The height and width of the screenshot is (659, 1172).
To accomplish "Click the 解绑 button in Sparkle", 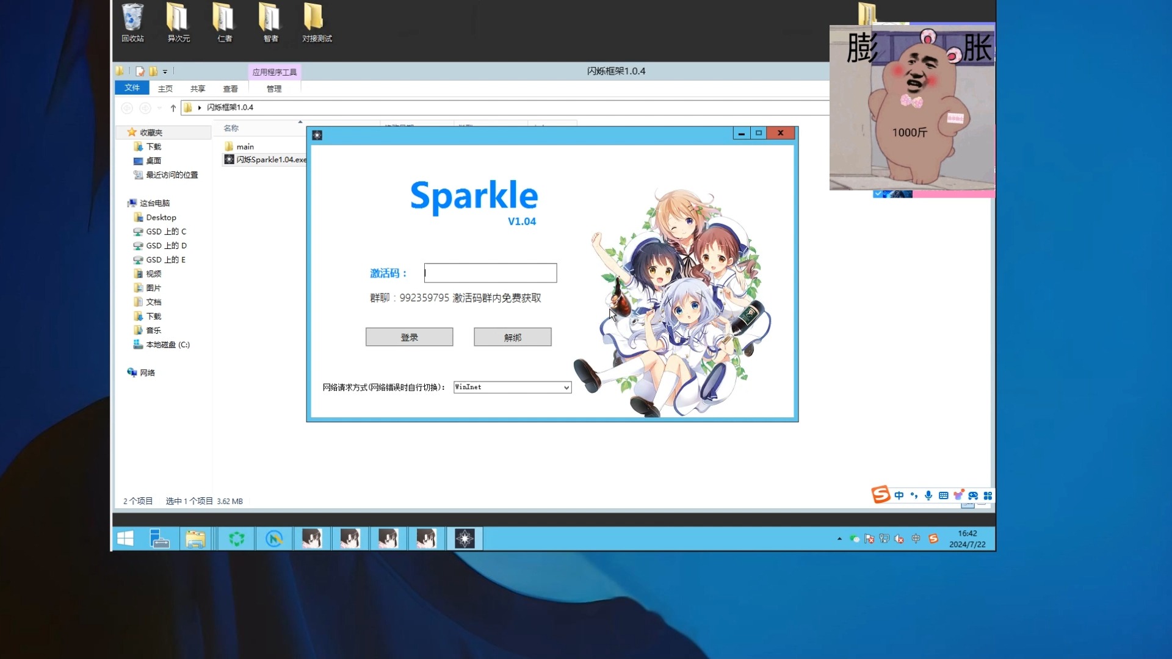I will tap(513, 337).
